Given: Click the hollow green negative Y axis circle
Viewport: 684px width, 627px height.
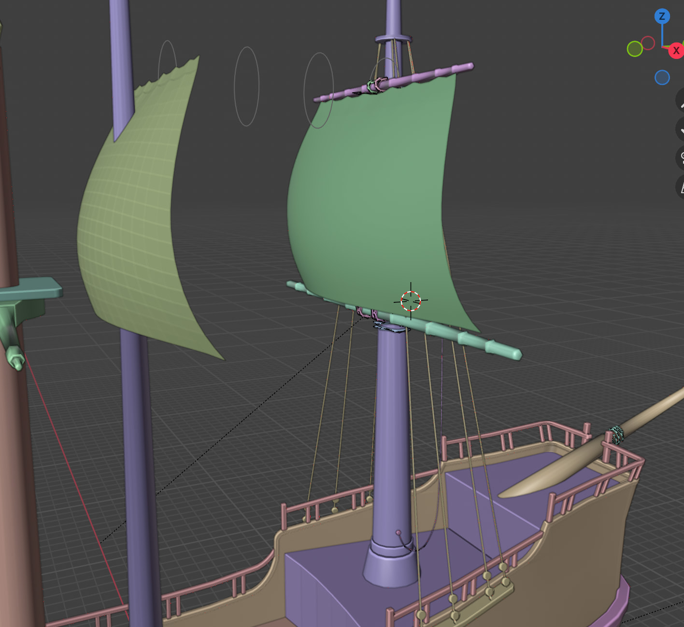Looking at the screenshot, I should coord(635,49).
